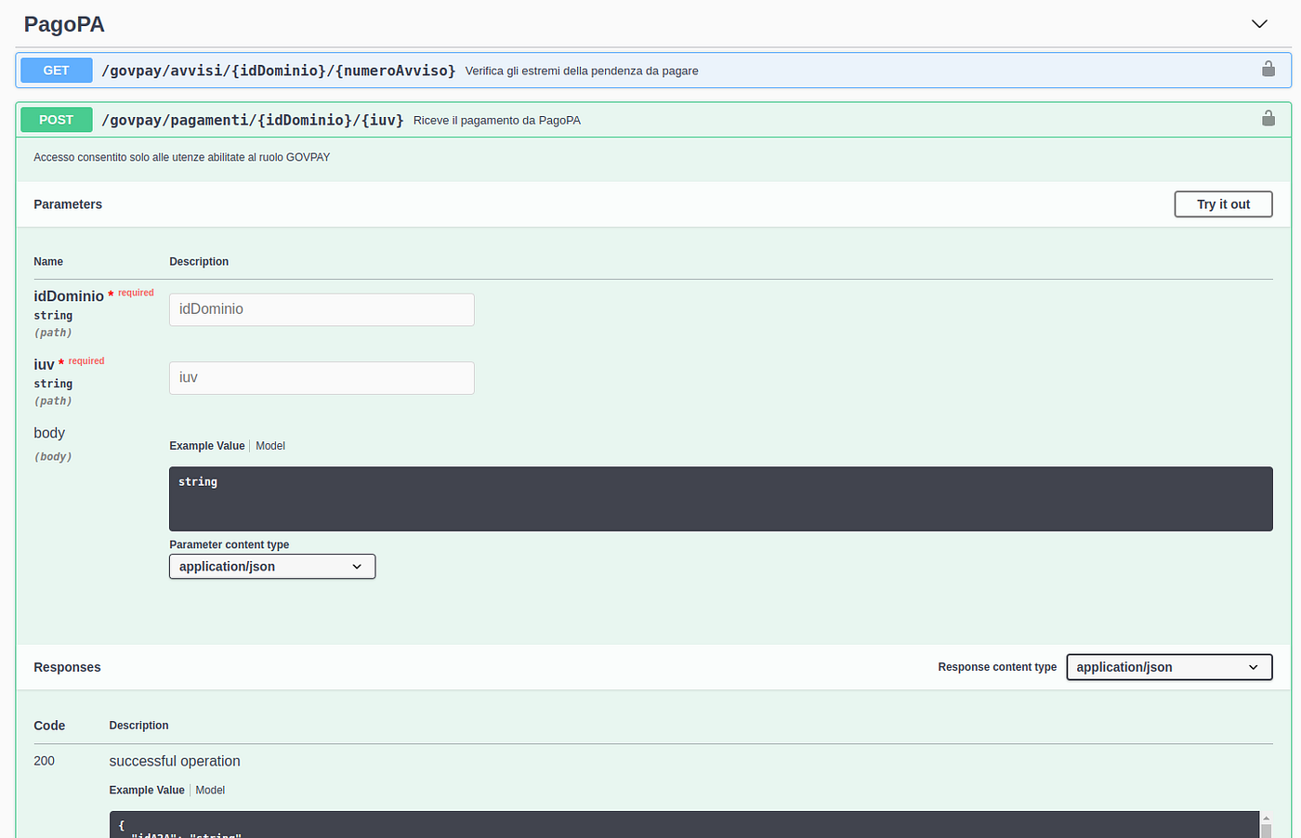Click the Responses section header label
The image size is (1301, 838).
click(x=67, y=667)
